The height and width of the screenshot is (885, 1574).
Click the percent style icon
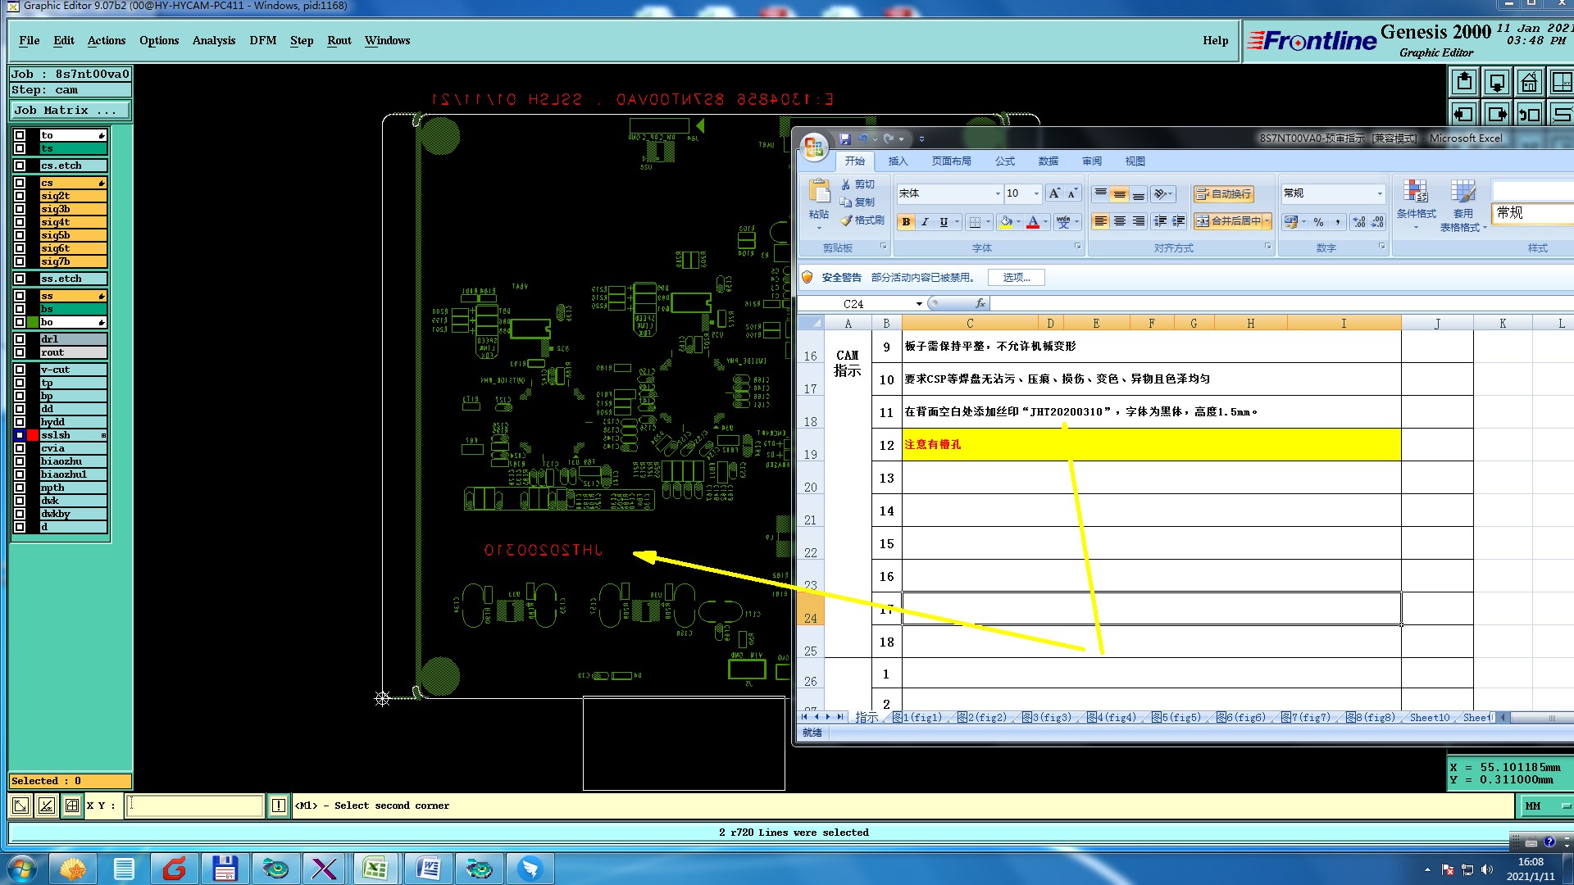point(1318,222)
